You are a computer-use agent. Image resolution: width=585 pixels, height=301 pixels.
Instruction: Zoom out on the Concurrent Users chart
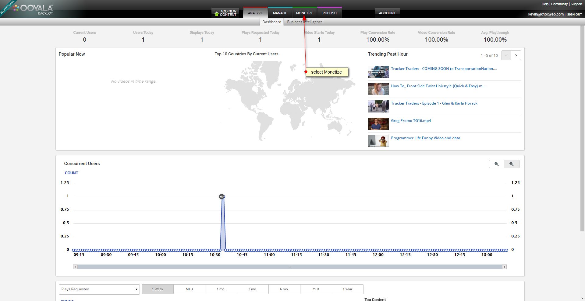click(512, 164)
